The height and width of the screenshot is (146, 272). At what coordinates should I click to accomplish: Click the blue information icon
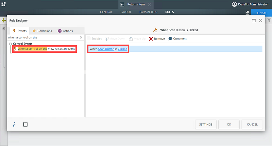click(x=14, y=125)
